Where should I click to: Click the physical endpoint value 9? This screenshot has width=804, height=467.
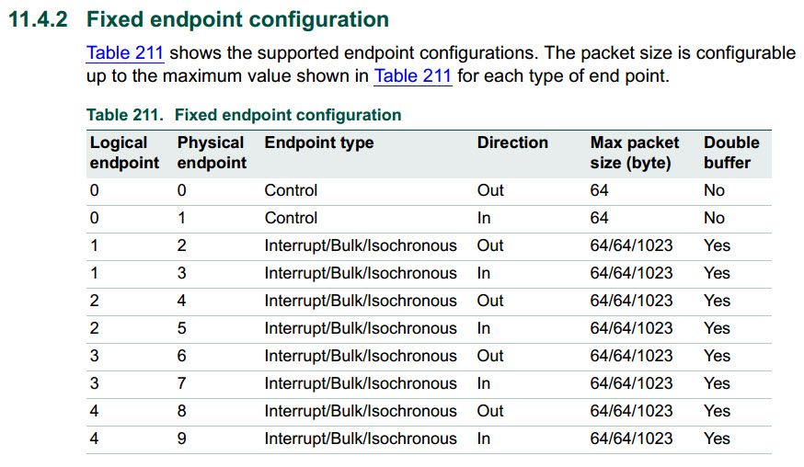point(181,439)
